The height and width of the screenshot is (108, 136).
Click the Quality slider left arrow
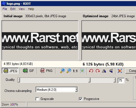[x=19, y=80]
